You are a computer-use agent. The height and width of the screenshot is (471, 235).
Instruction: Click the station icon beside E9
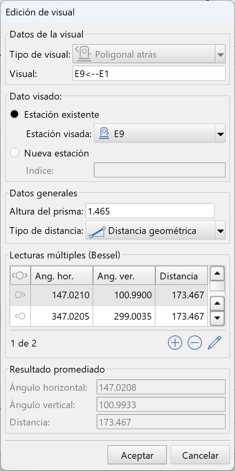(104, 133)
